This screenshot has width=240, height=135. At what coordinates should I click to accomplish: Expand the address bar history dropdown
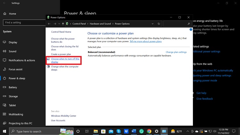coord(153,24)
